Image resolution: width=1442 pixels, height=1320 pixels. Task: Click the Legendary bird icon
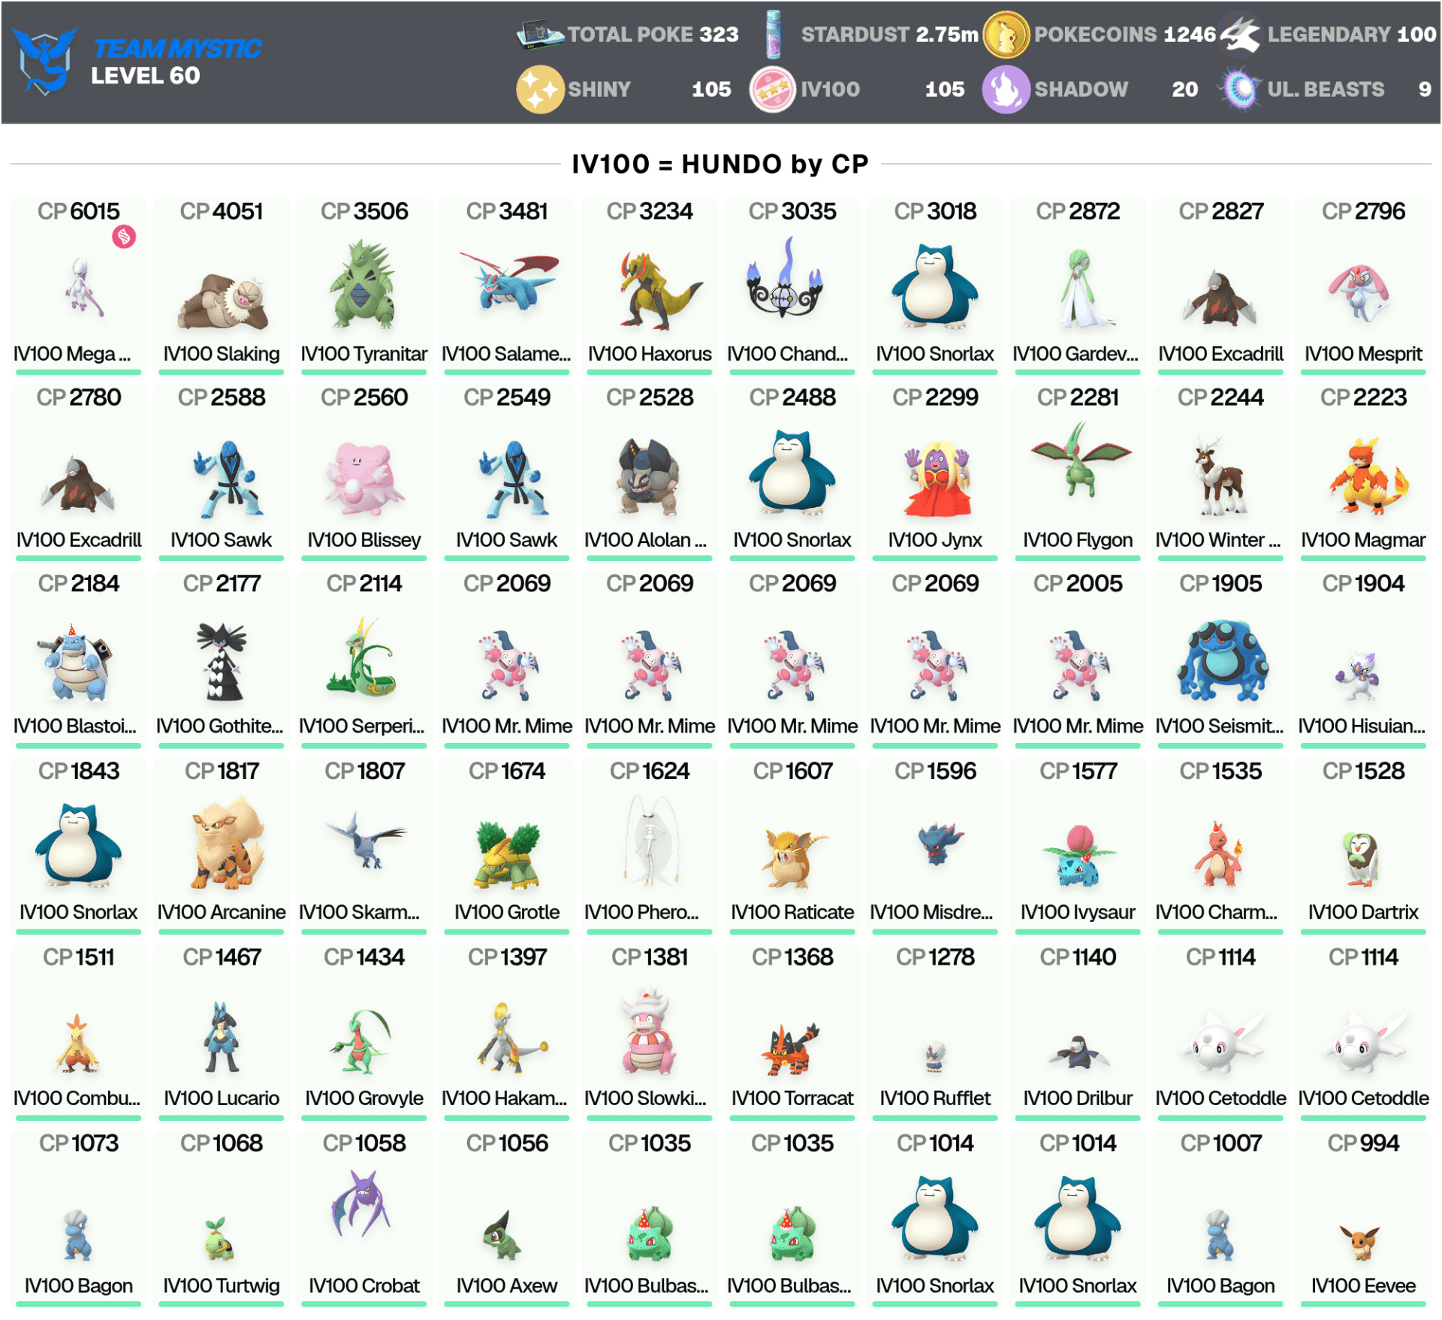(1240, 35)
